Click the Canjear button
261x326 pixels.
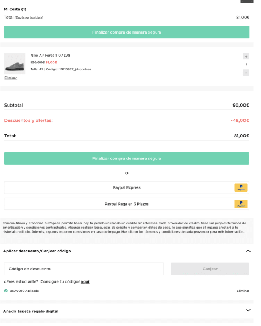(210, 269)
